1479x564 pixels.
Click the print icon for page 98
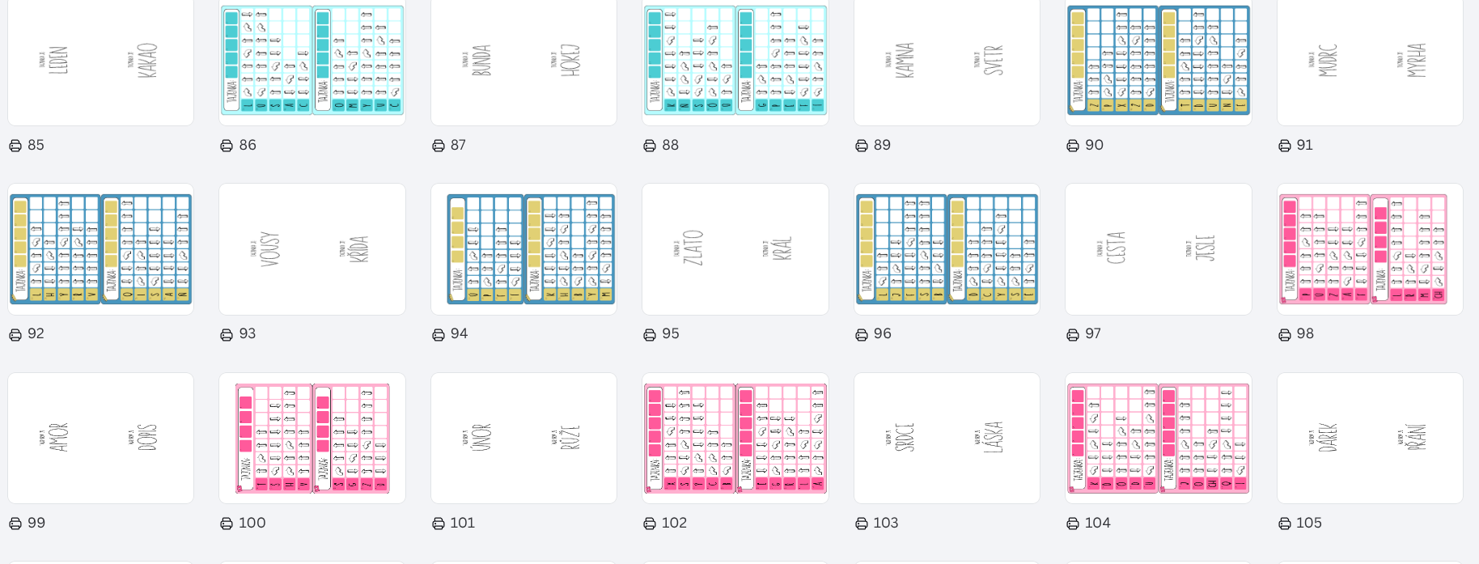pyautogui.click(x=1285, y=334)
